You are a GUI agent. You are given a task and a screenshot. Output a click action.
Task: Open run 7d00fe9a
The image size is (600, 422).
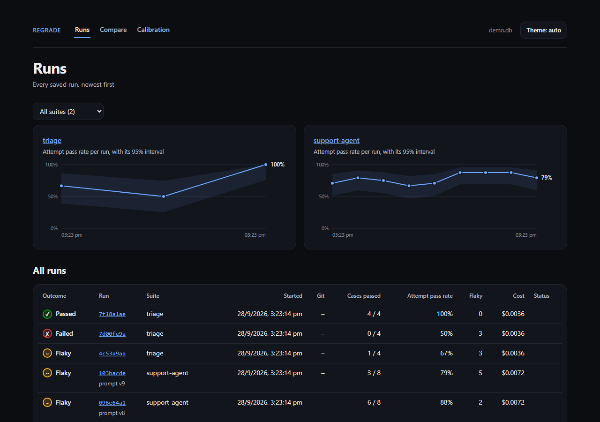(112, 334)
